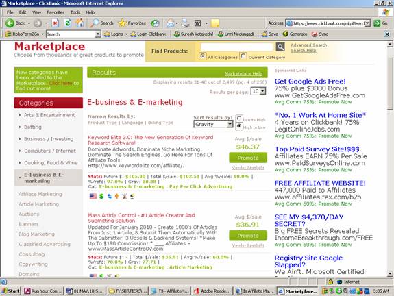Close the RoboForm toolbar with X
Image resolution: width=394 pixels, height=296 pixels.
pyautogui.click(x=387, y=34)
